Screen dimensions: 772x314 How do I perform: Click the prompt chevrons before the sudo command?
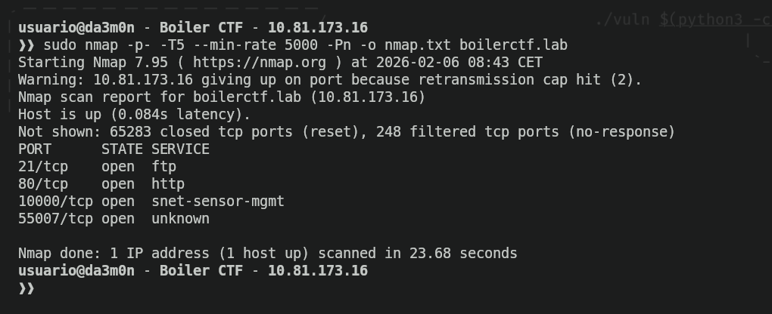26,45
